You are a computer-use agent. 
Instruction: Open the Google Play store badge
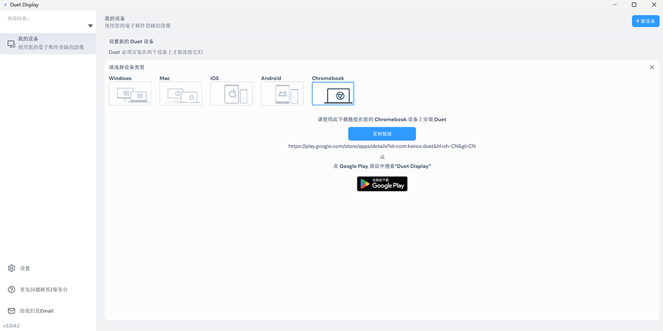point(382,184)
